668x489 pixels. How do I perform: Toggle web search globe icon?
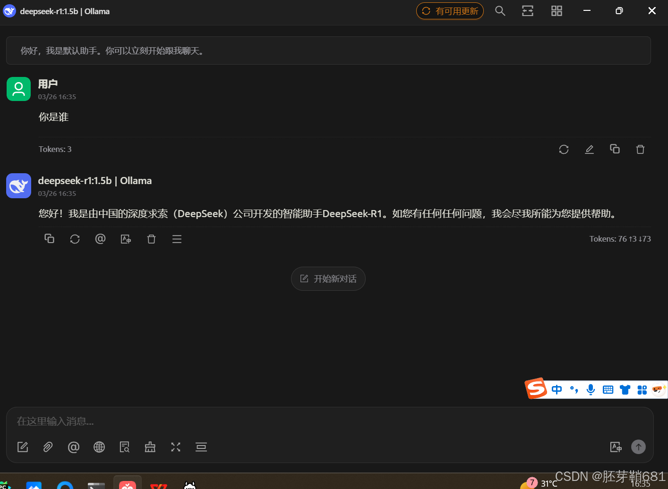[99, 447]
